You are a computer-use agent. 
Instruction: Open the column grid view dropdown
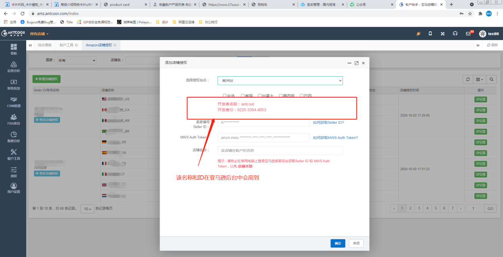click(480, 80)
